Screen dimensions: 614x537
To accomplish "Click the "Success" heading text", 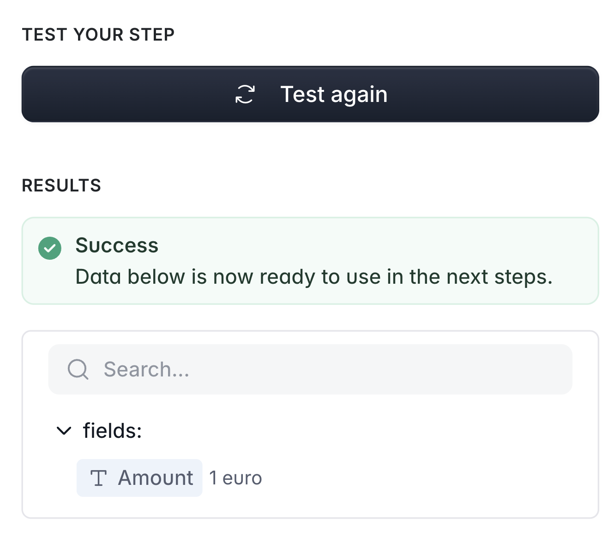I will pos(117,245).
